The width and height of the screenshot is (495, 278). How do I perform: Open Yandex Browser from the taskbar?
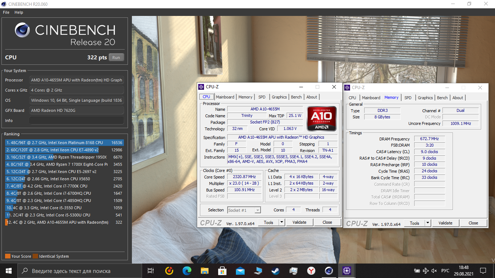311,270
